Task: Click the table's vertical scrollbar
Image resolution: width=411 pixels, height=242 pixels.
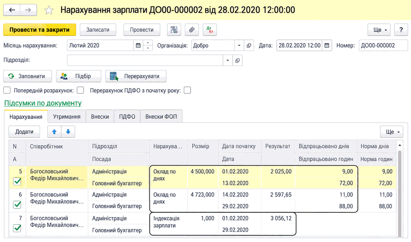Action: tap(400, 194)
